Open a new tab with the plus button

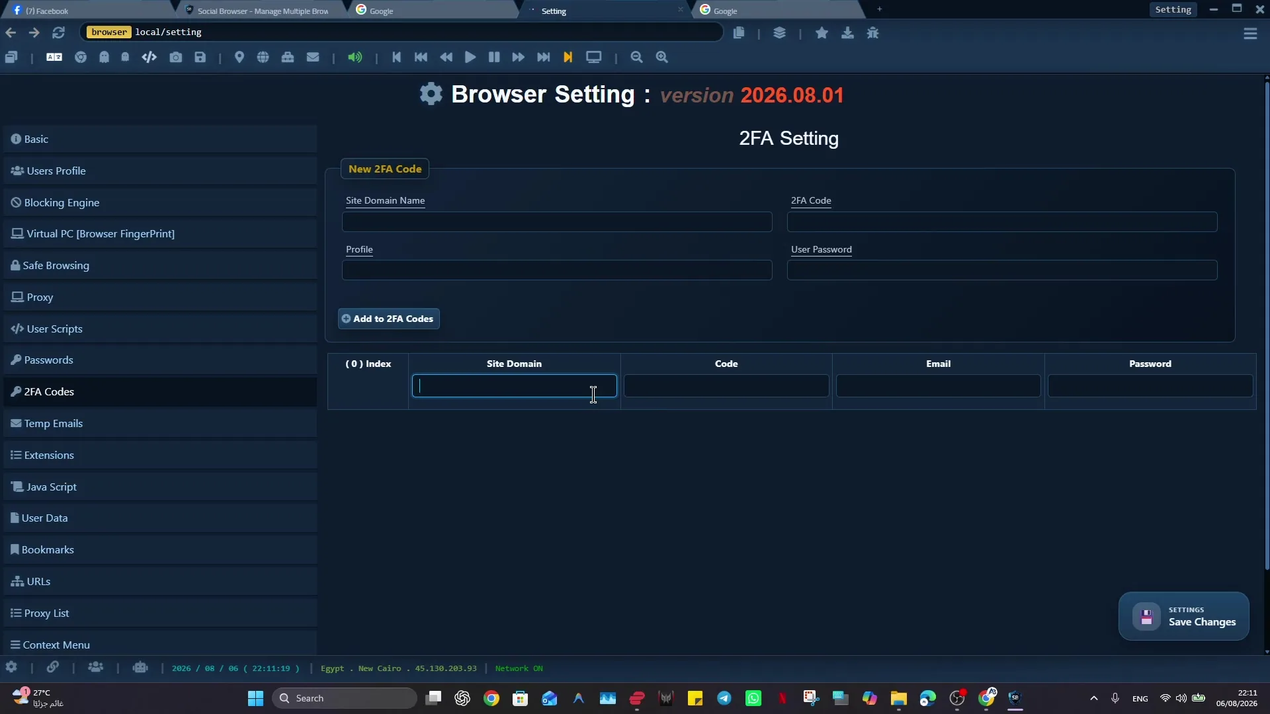879,9
